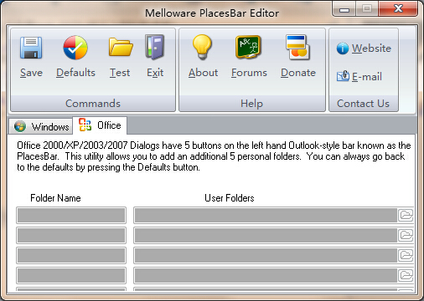Click the Website info globe icon
The height and width of the screenshot is (301, 424).
[x=343, y=48]
